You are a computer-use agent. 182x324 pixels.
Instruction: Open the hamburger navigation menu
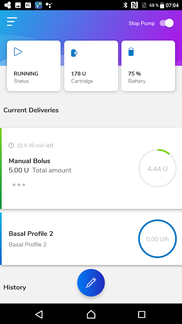pyautogui.click(x=12, y=21)
